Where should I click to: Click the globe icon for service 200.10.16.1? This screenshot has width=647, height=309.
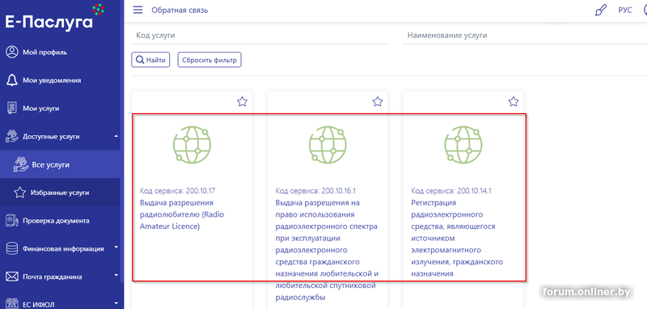328,145
